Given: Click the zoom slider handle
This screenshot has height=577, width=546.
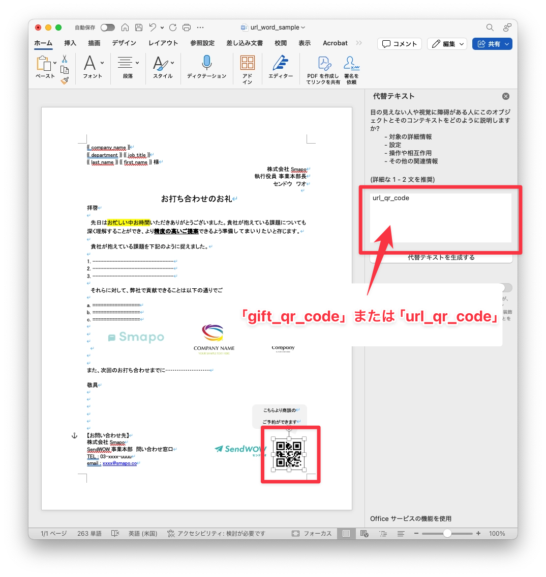Looking at the screenshot, I should click(447, 533).
